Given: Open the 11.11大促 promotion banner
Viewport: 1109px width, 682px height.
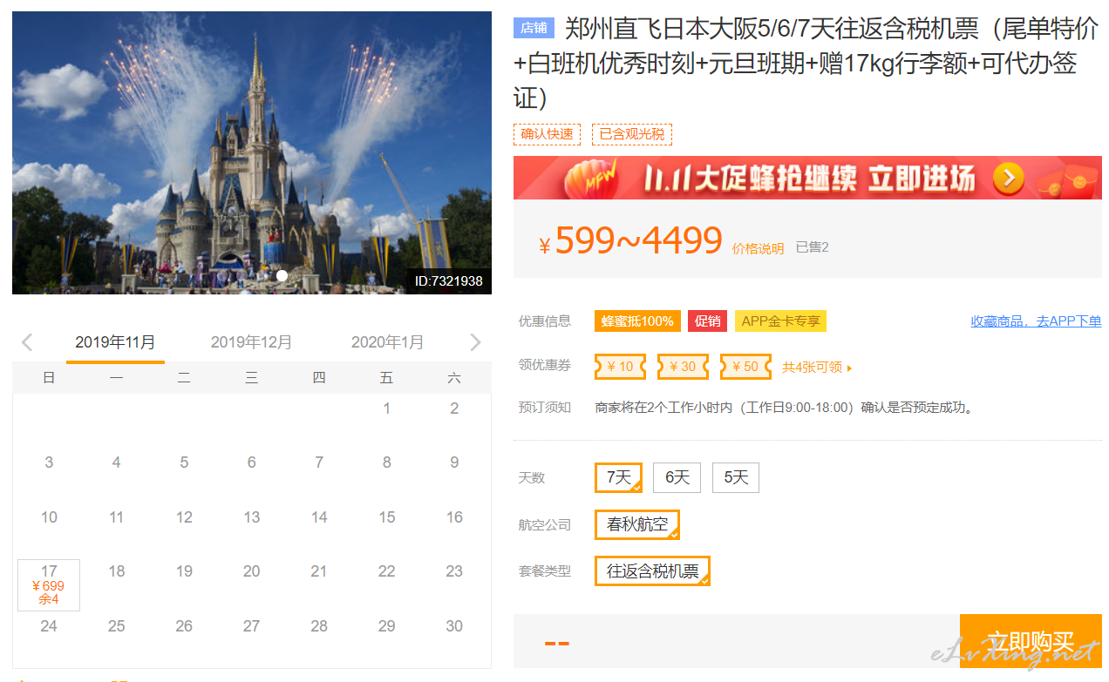Looking at the screenshot, I should 807,178.
